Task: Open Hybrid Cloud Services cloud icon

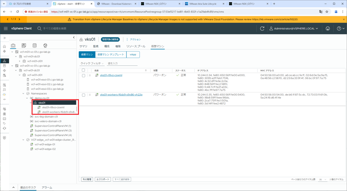Action: [x=4, y=94]
